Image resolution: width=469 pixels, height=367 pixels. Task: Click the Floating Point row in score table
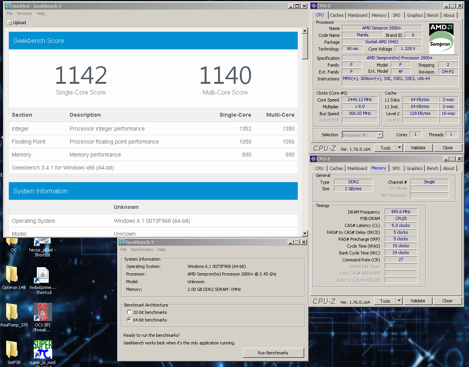pos(153,142)
